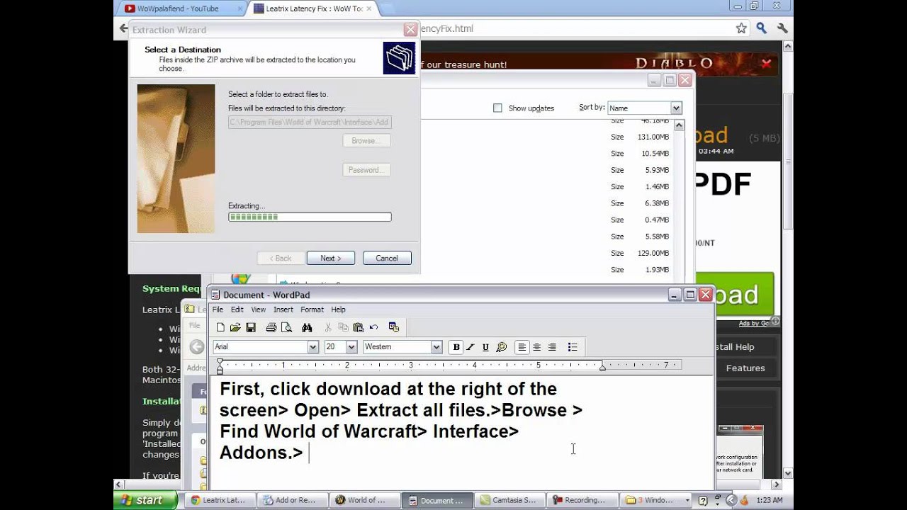Viewport: 907px width, 510px height.
Task: Open the Font name Arial dropdown
Action: pos(312,347)
